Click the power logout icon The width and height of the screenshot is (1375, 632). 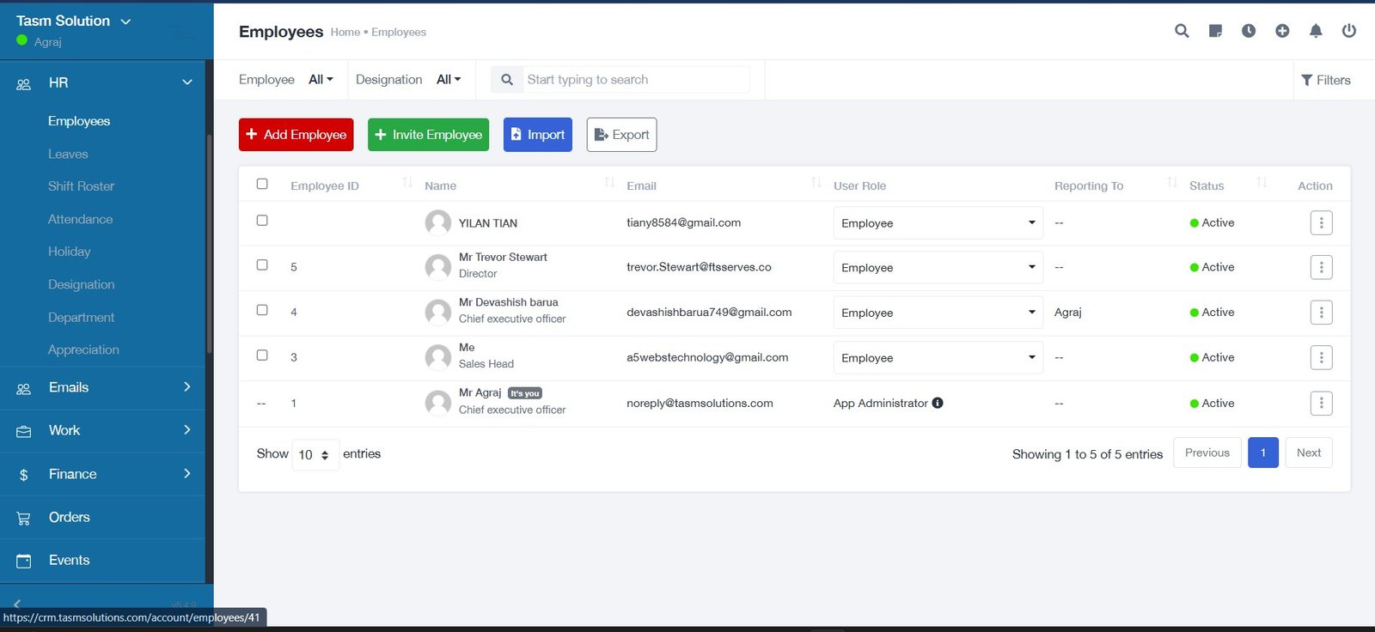(x=1349, y=31)
